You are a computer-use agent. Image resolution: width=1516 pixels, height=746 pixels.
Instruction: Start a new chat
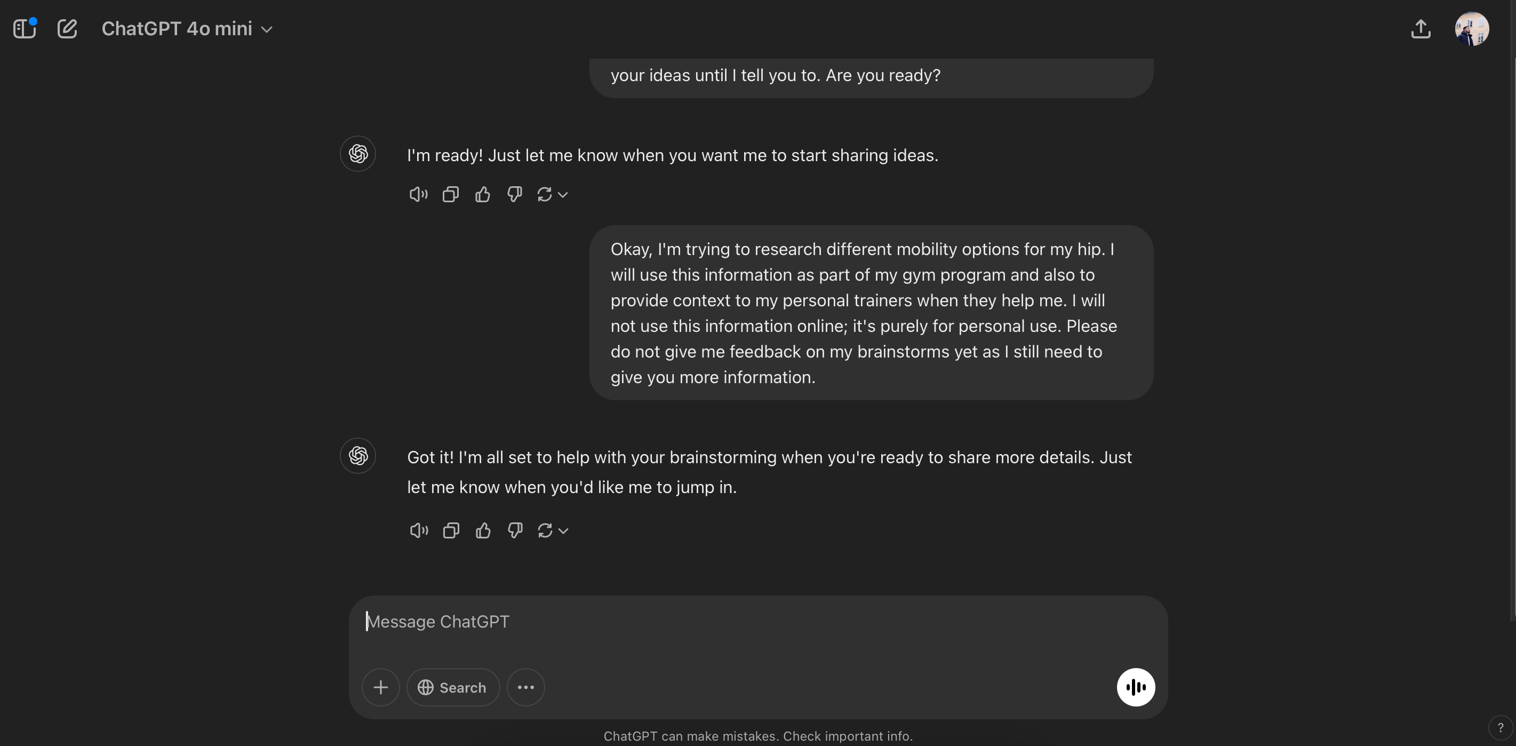tap(68, 28)
